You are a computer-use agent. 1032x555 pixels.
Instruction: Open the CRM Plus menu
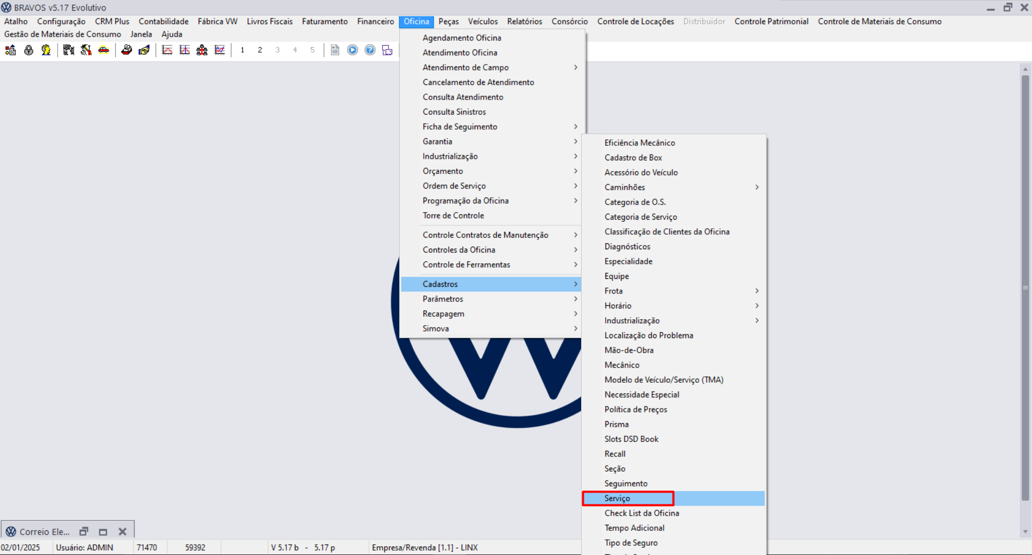pyautogui.click(x=112, y=22)
